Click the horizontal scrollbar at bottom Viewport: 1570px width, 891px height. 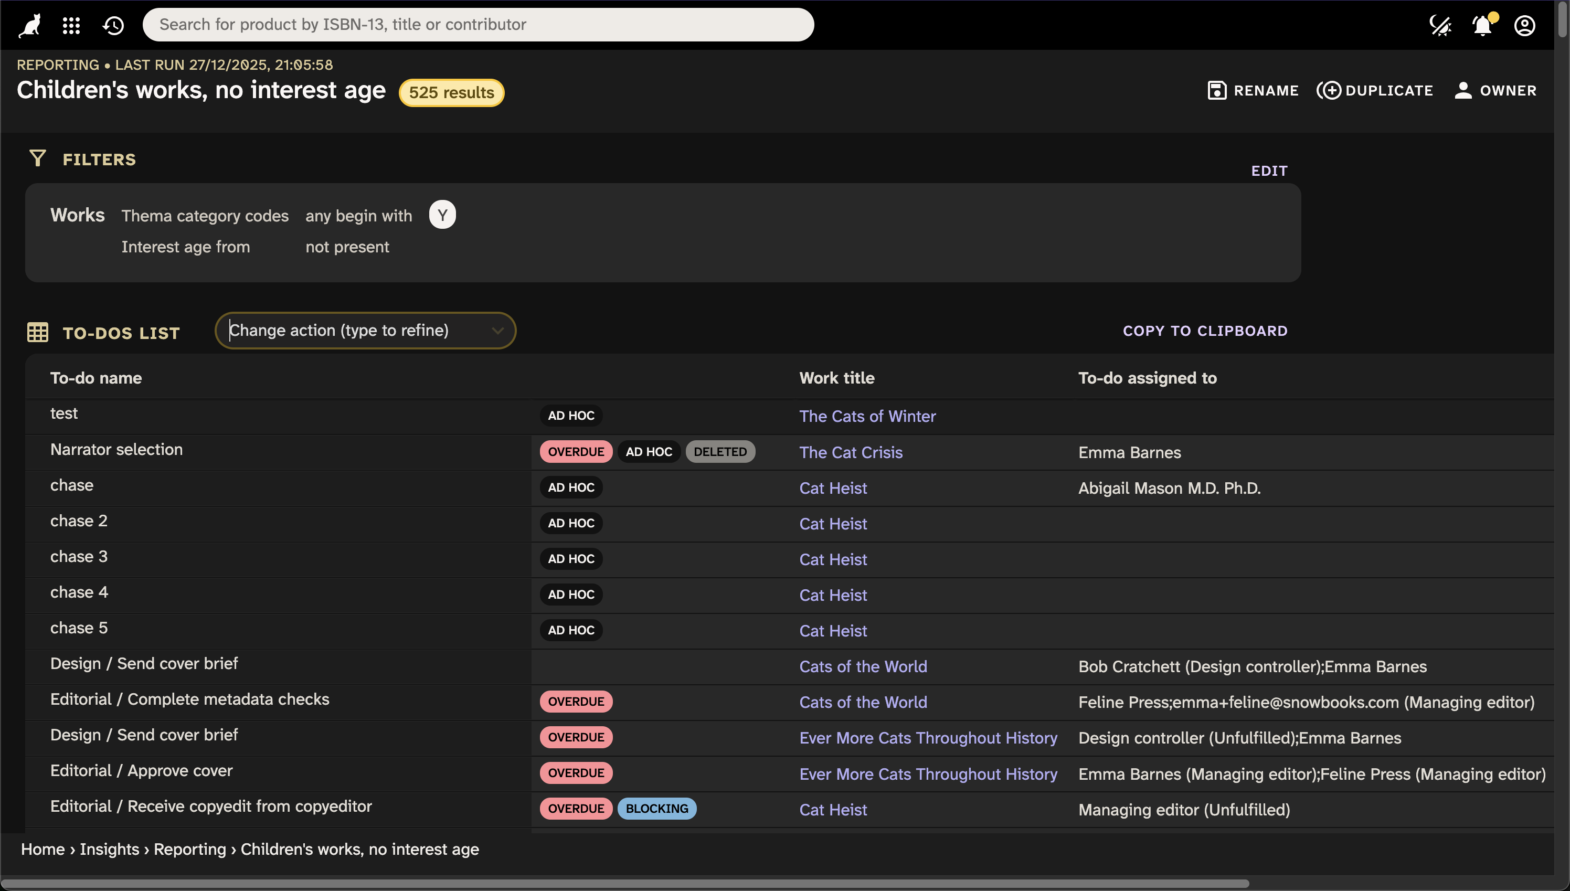[x=624, y=884]
